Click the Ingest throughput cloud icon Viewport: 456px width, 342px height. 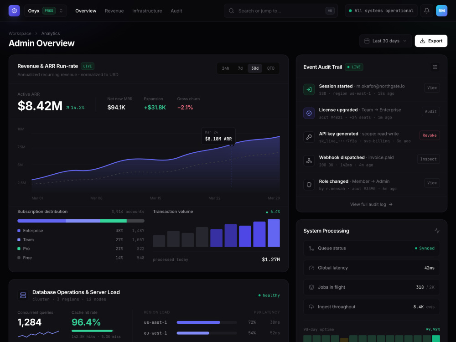(311, 307)
